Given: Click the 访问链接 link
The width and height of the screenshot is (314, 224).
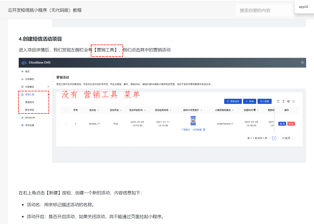Looking at the screenshot, I should click(x=197, y=130).
